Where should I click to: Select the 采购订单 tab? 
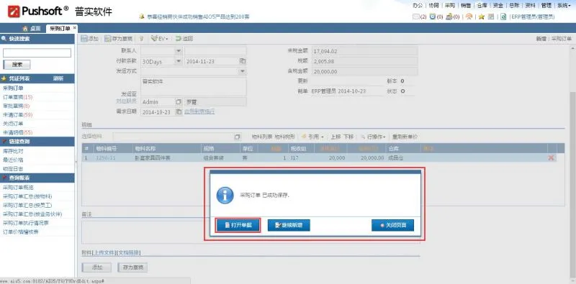click(x=60, y=28)
